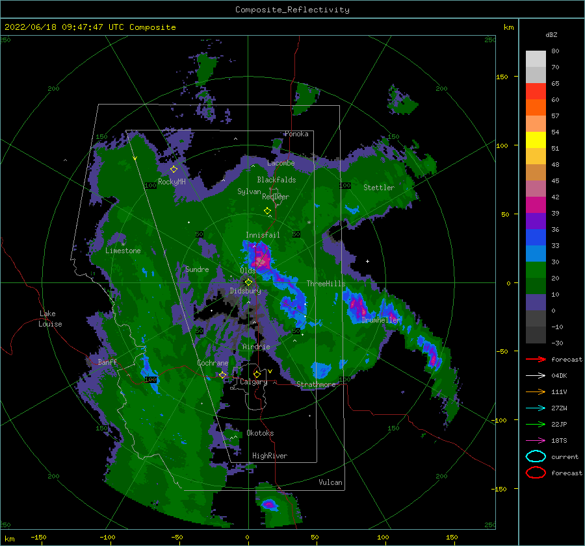Click the Limestone label
585x546 pixels.
123,251
